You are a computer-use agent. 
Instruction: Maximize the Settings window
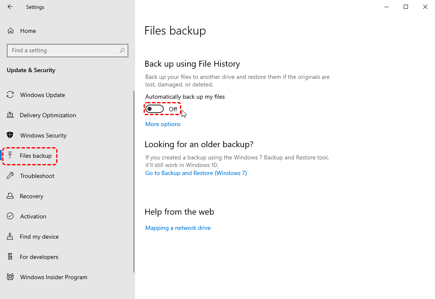pyautogui.click(x=406, y=7)
